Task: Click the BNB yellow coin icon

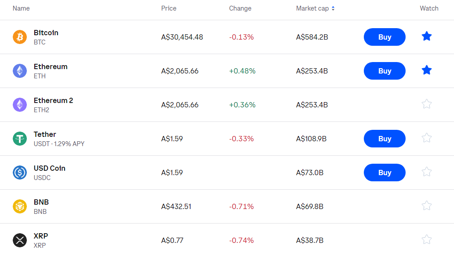Action: click(x=20, y=206)
